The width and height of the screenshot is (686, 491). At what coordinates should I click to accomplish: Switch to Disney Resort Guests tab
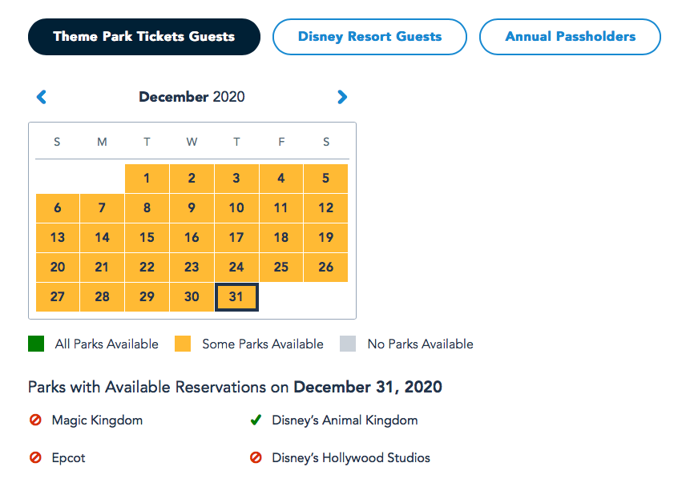click(x=369, y=37)
